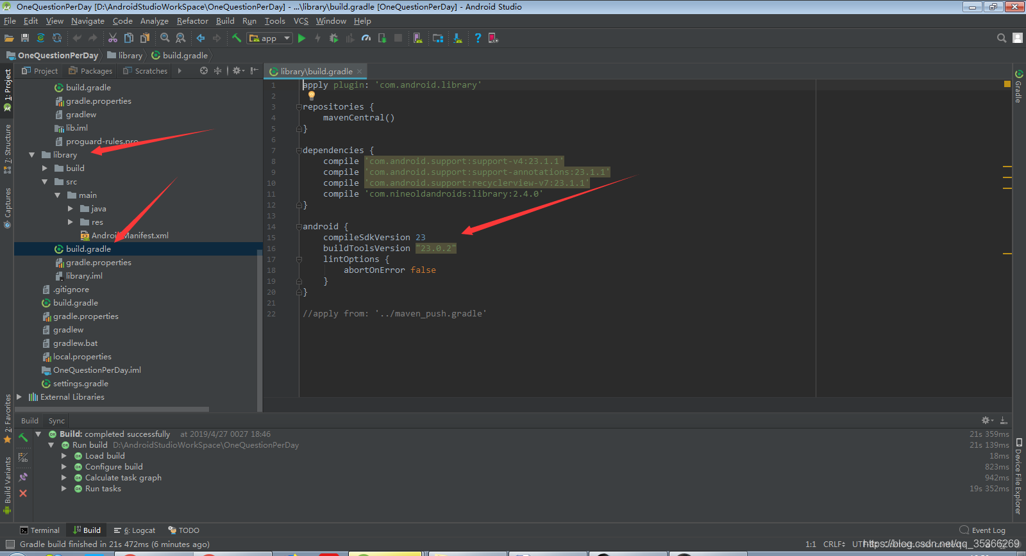Click the library breadcrumb in navigation bar
Image resolution: width=1026 pixels, height=556 pixels.
[125, 56]
